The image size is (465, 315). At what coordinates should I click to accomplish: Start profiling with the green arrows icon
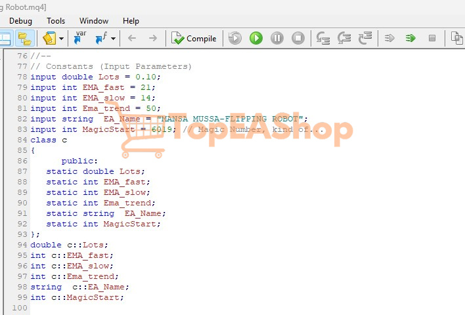pos(410,38)
